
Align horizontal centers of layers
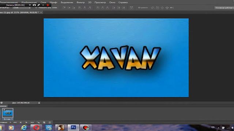click(x=85, y=8)
